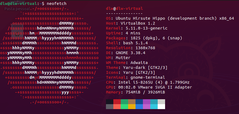Click Resolution value "1360x768"
239x114 pixels.
click(x=145, y=48)
